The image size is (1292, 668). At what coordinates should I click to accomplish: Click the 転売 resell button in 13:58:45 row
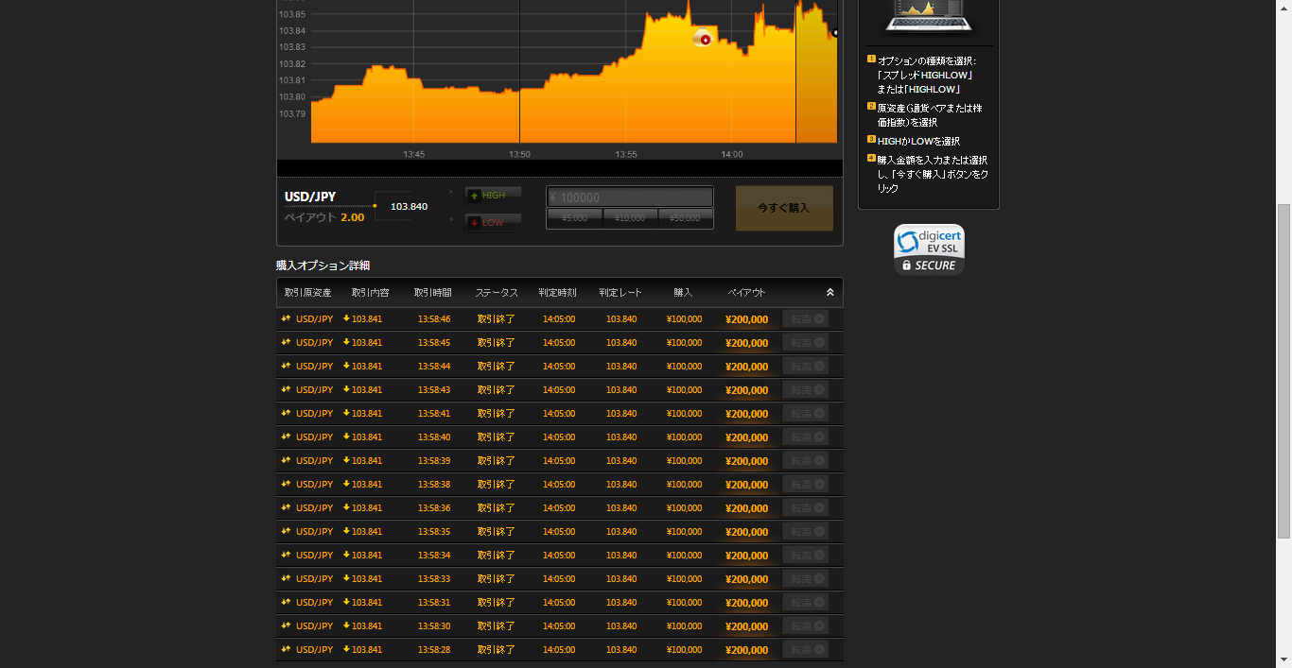[x=806, y=342]
